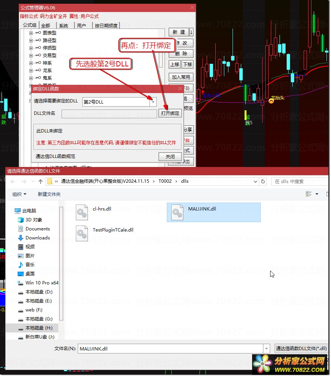The image size is (331, 376).
Task: Open the 组织 menu
Action: point(19,194)
